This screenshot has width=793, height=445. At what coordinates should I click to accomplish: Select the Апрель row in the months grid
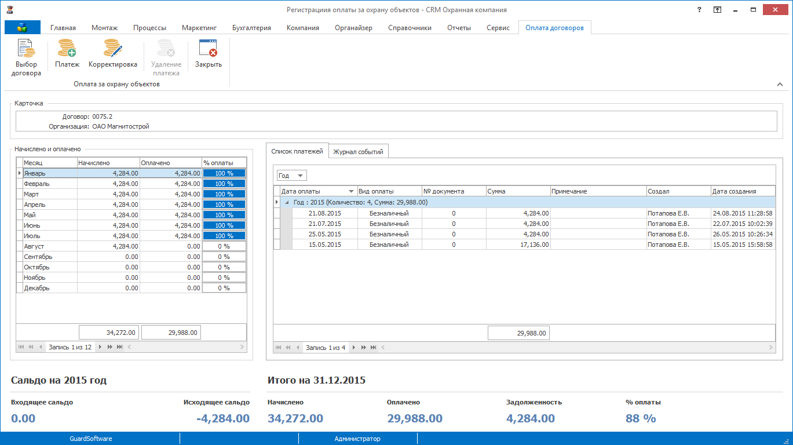(131, 205)
